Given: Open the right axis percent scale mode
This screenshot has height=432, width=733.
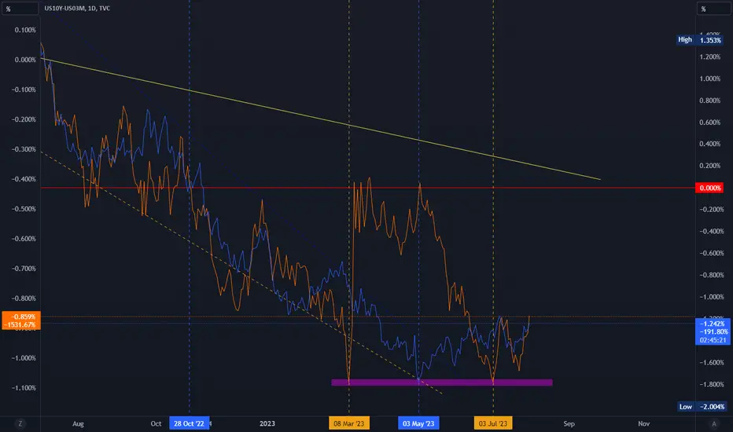Looking at the screenshot, I should coord(714,9).
